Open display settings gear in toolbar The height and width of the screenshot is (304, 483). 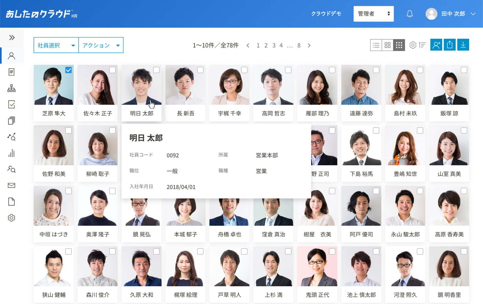pyautogui.click(x=413, y=45)
